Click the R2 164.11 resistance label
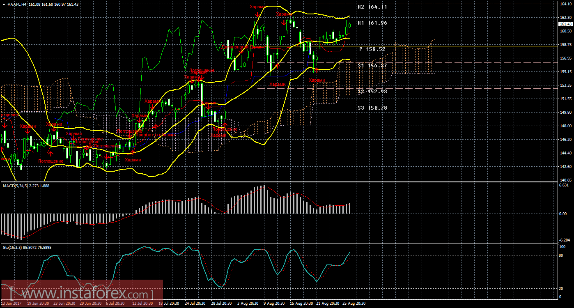Image resolution: width=574 pixels, height=308 pixels. pos(372,7)
